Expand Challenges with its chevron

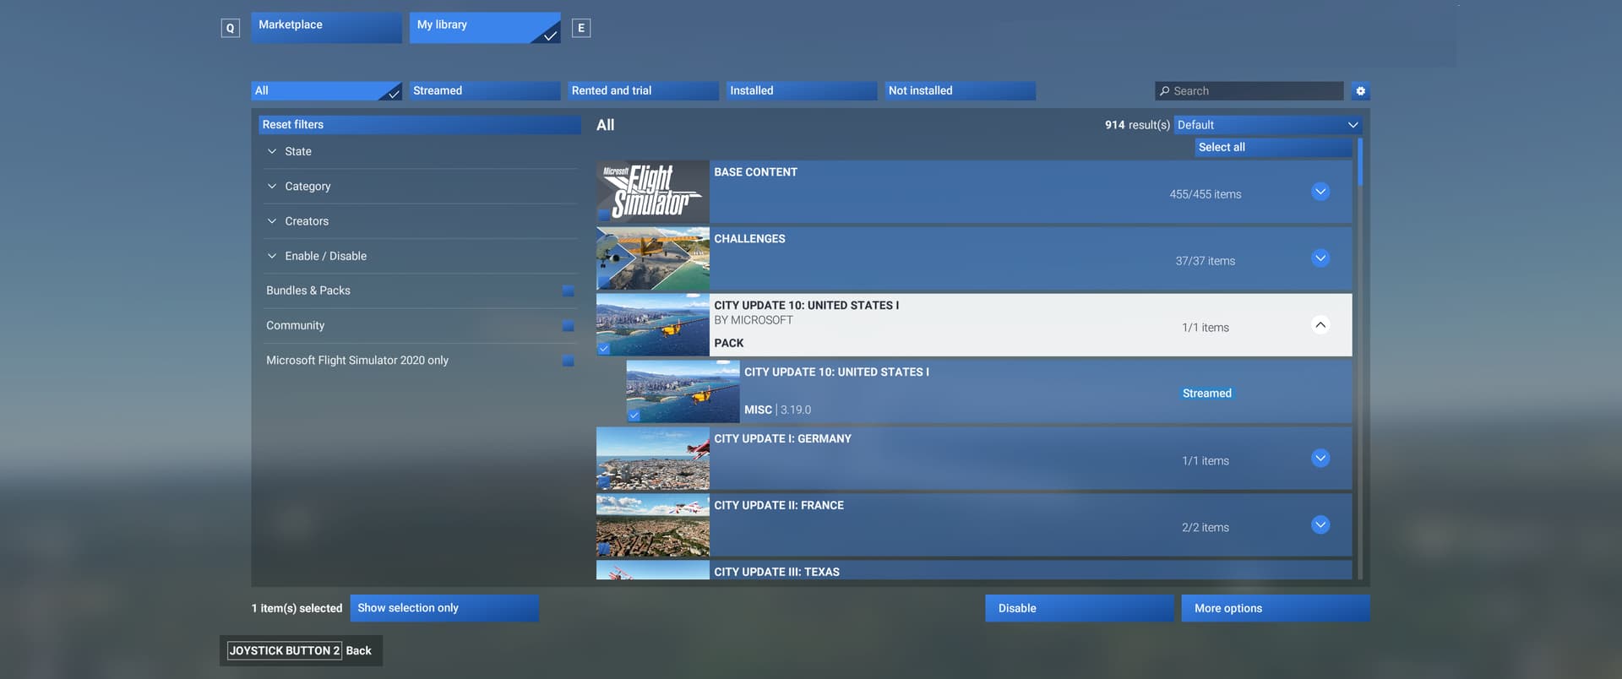click(x=1320, y=258)
